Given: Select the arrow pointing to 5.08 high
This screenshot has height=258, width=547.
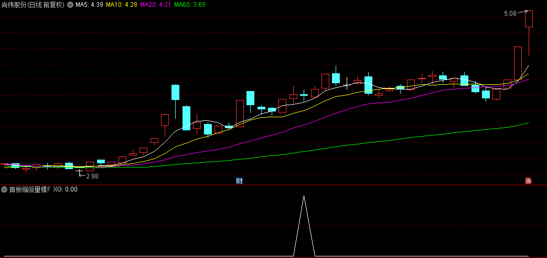Looking at the screenshot, I should [522, 12].
